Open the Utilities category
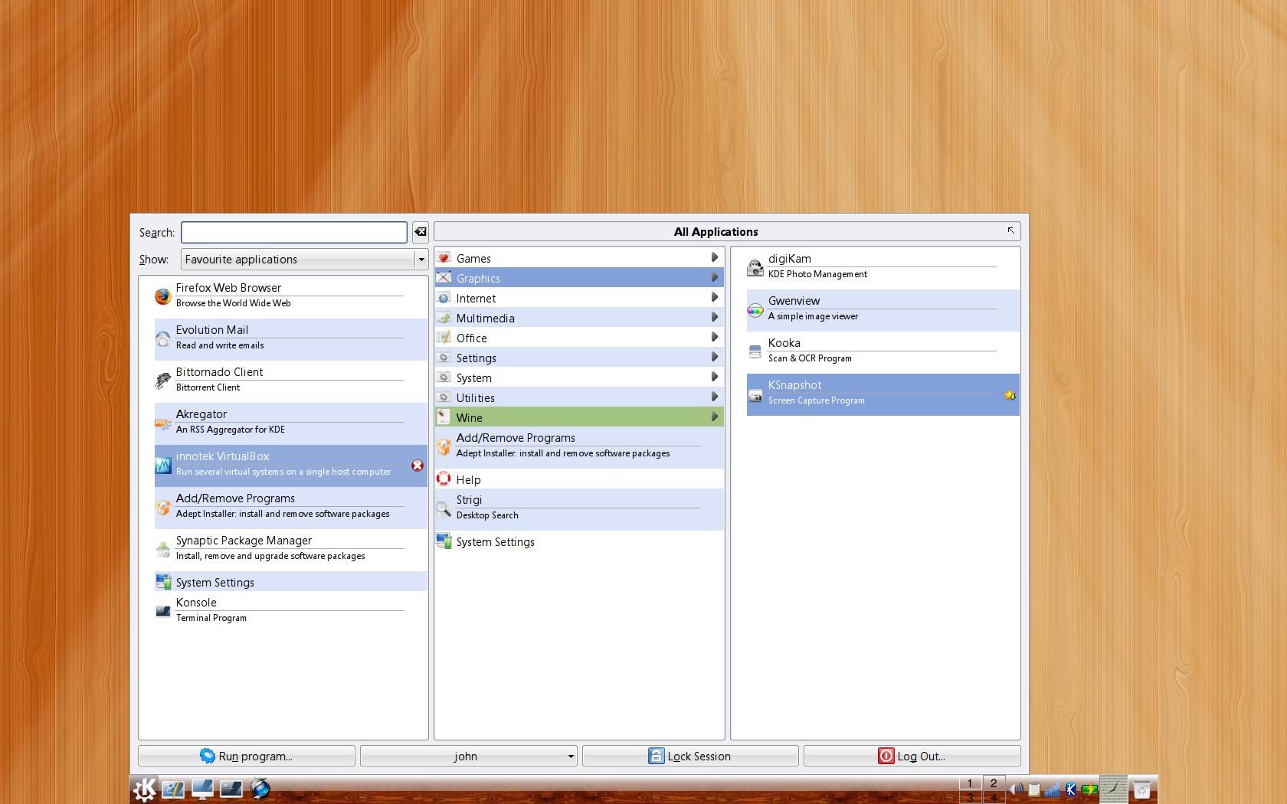The height and width of the screenshot is (804, 1287). (579, 397)
